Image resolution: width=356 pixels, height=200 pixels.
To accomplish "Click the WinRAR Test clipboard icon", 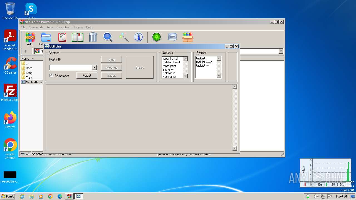I will [x=62, y=37].
